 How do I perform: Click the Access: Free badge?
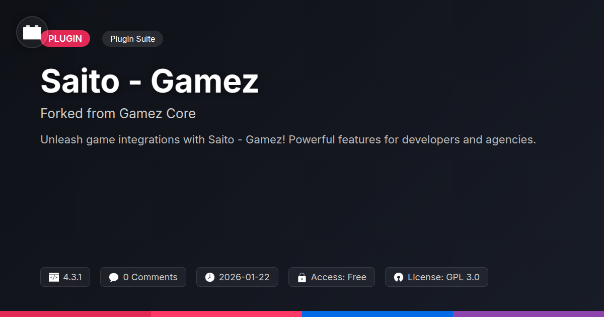332,277
